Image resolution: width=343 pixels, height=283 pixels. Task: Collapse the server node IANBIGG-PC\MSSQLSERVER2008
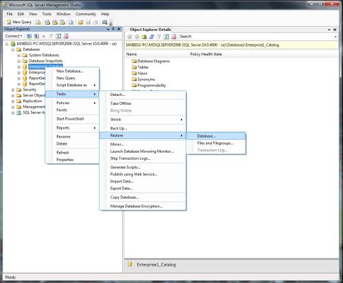click(x=7, y=44)
